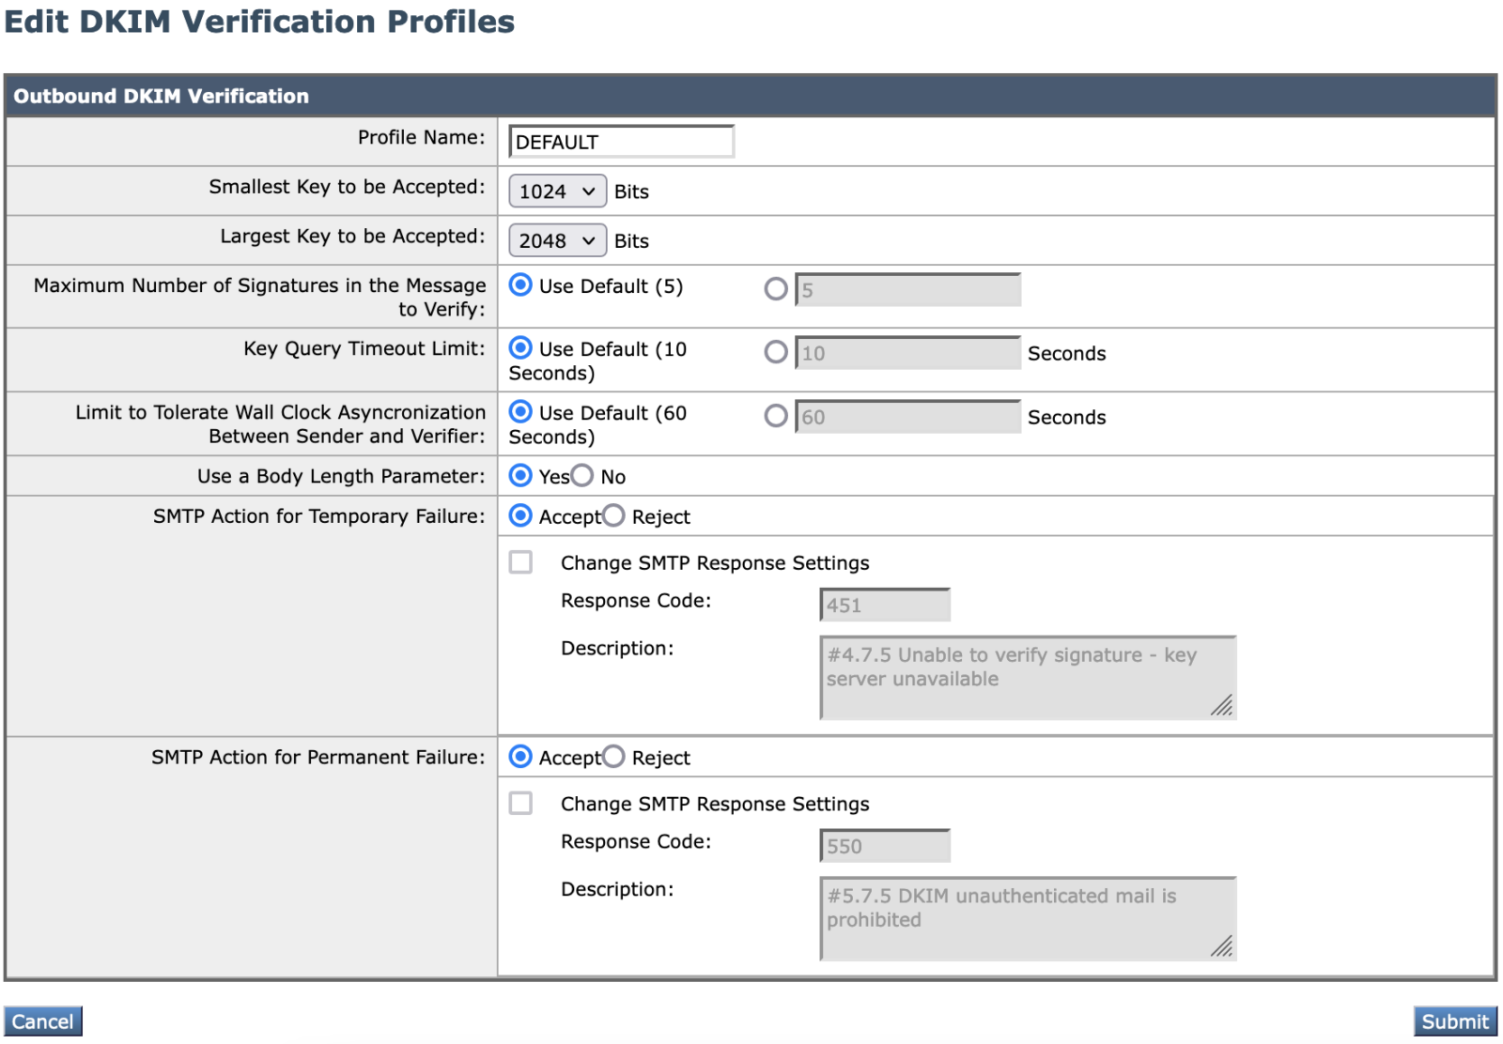
Task: Click the 'Use a Body Length Parameter:' label
Action: point(341,476)
